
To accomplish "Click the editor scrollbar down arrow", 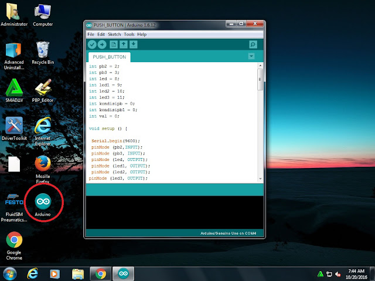I will point(260,179).
